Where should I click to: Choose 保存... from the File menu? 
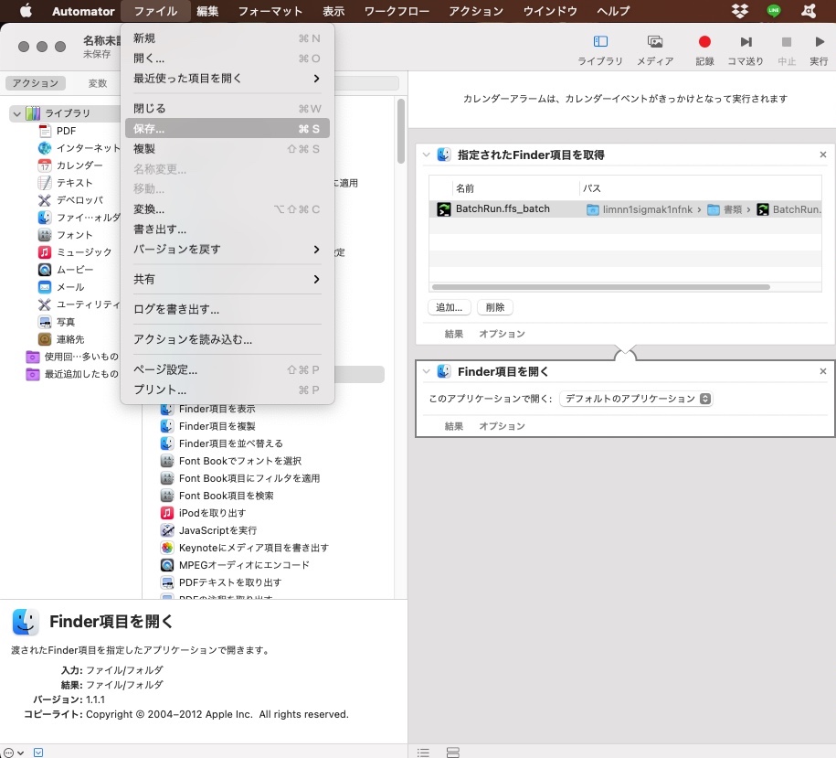click(228, 129)
